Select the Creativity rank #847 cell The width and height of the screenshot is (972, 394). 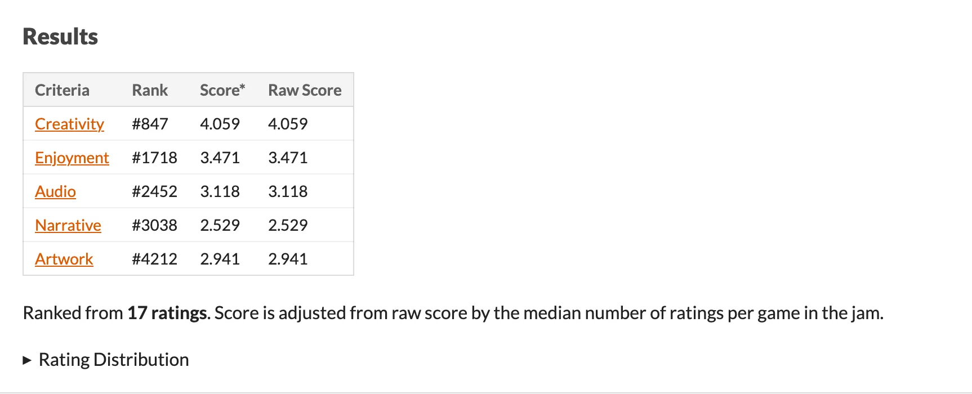click(150, 124)
